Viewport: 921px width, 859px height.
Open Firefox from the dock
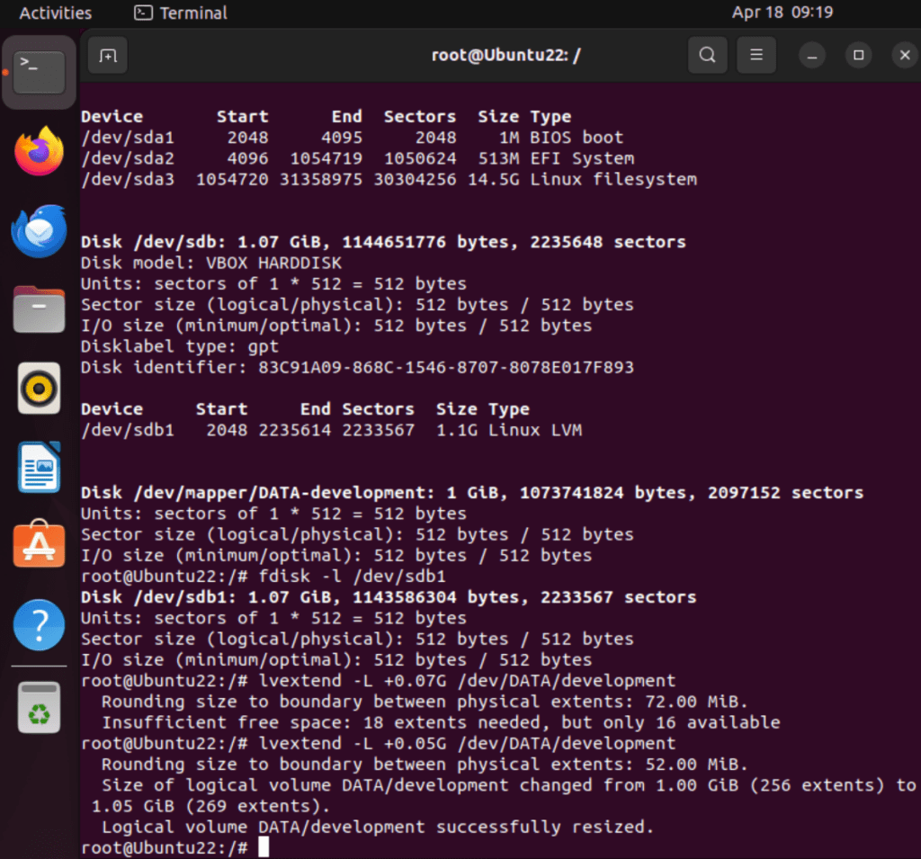point(39,151)
